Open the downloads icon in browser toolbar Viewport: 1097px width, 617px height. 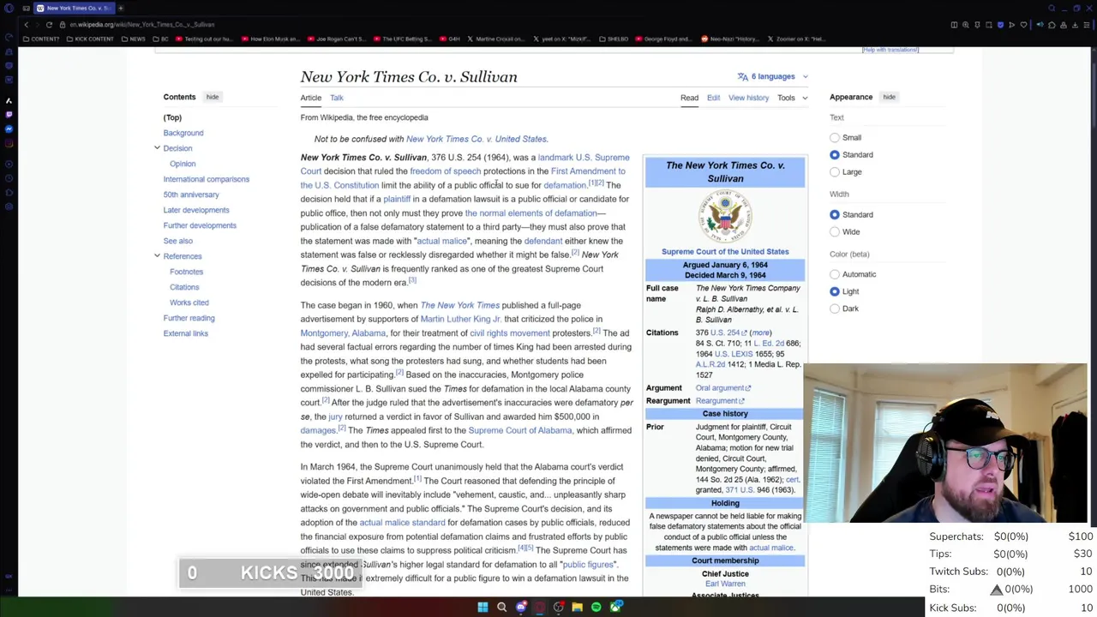[x=1075, y=25]
